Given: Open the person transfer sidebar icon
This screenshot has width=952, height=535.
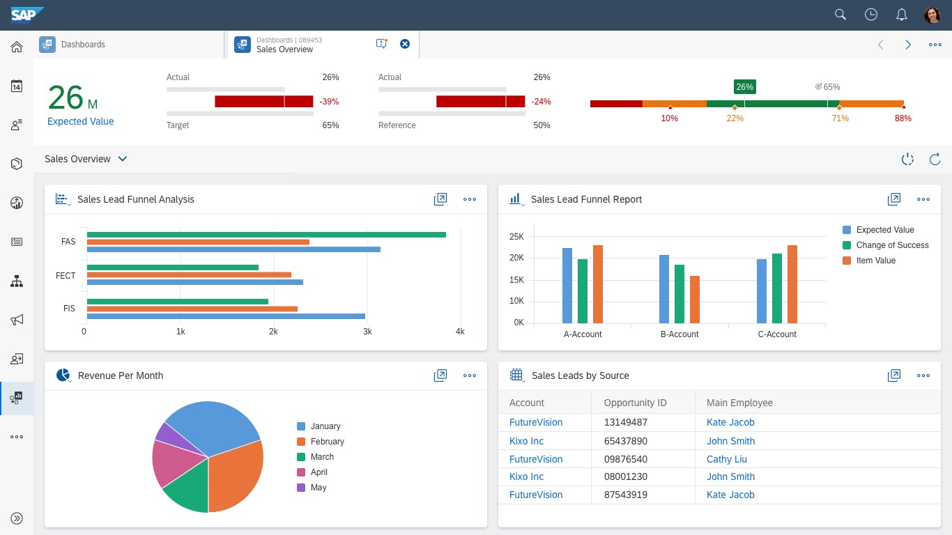Looking at the screenshot, I should 17,359.
